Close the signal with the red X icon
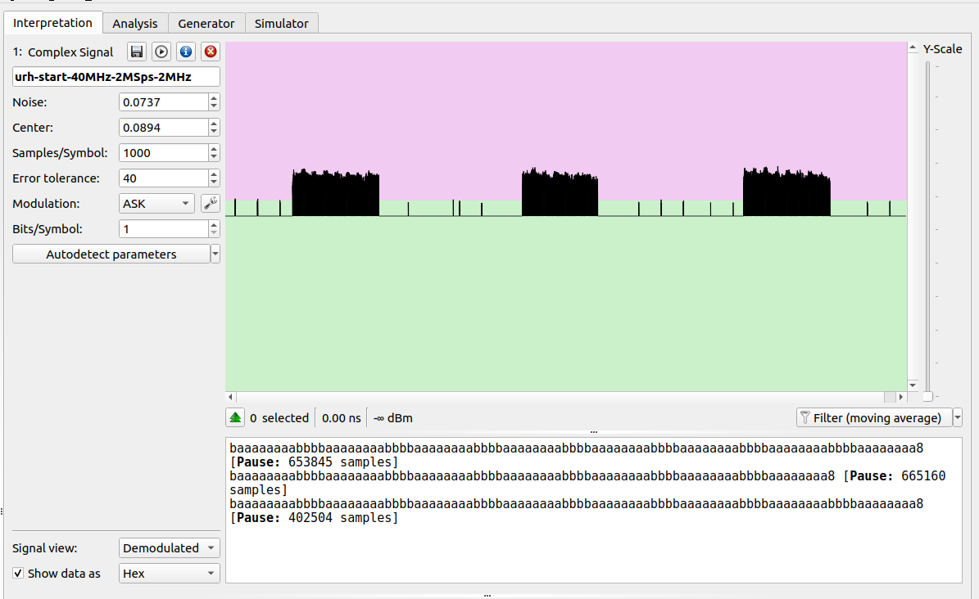This screenshot has height=599, width=979. (x=211, y=52)
